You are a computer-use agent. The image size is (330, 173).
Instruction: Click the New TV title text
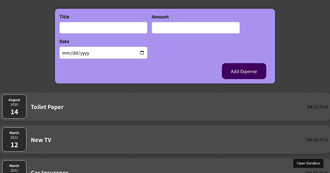41,140
